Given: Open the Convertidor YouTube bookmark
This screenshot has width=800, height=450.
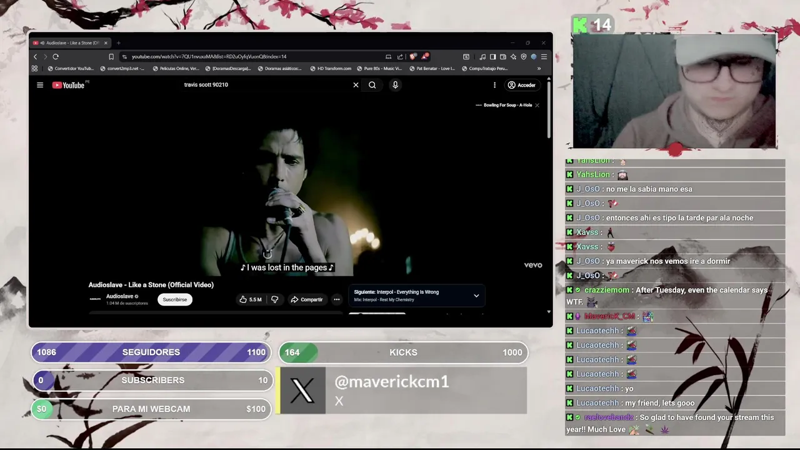Looking at the screenshot, I should [x=71, y=68].
